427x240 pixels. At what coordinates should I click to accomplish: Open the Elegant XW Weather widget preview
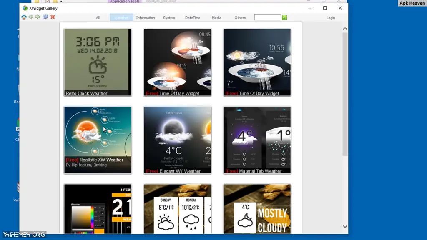point(177,140)
